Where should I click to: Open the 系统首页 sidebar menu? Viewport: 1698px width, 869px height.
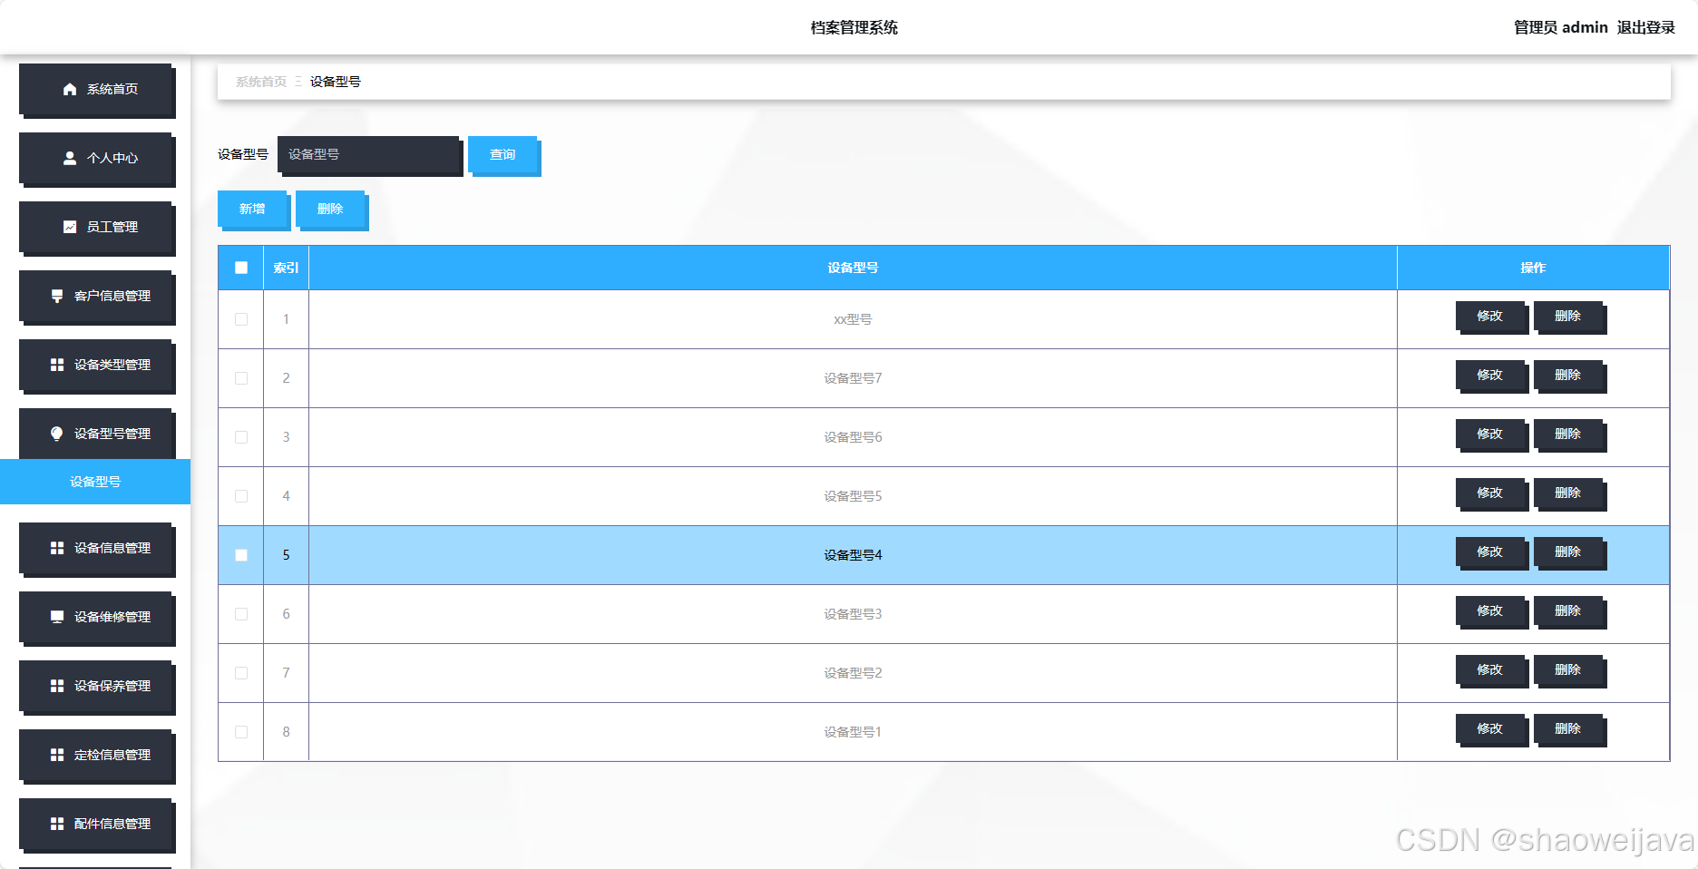(x=96, y=90)
